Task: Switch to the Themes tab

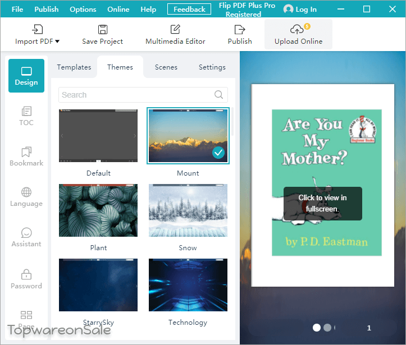Action: pos(120,67)
